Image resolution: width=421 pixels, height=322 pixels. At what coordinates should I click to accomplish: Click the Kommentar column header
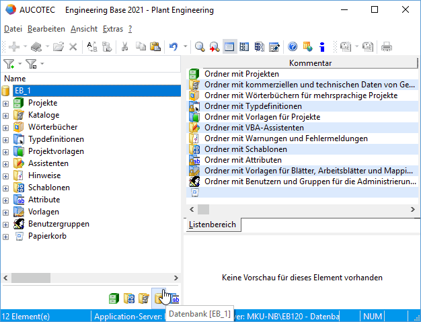click(310, 63)
